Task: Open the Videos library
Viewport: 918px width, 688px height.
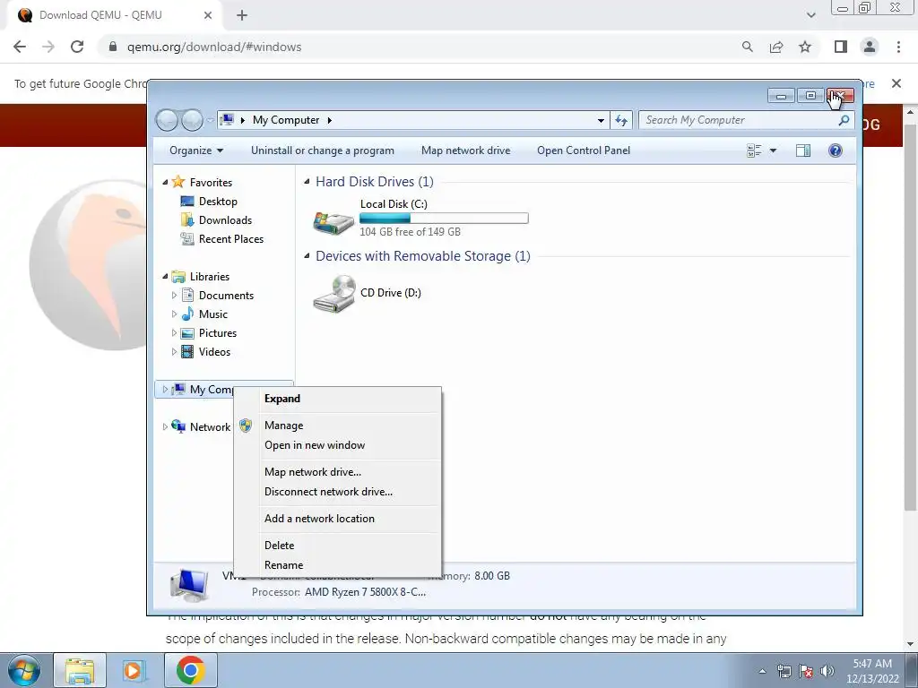Action: [x=214, y=351]
